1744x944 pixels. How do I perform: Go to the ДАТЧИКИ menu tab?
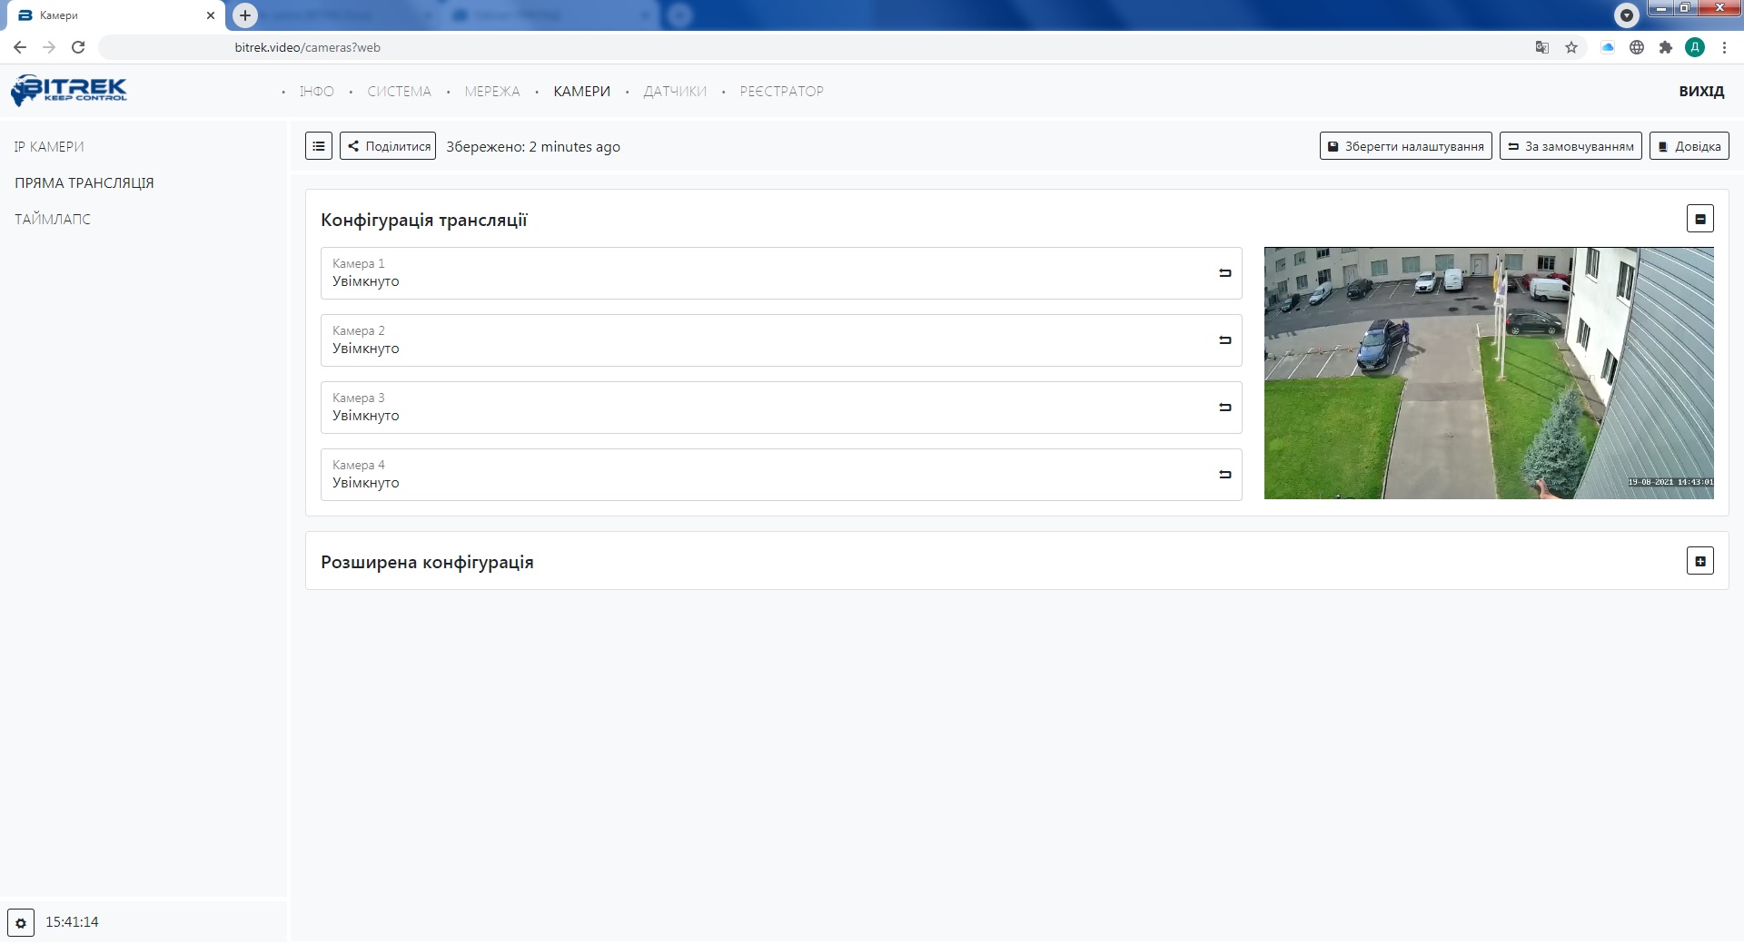tap(674, 92)
